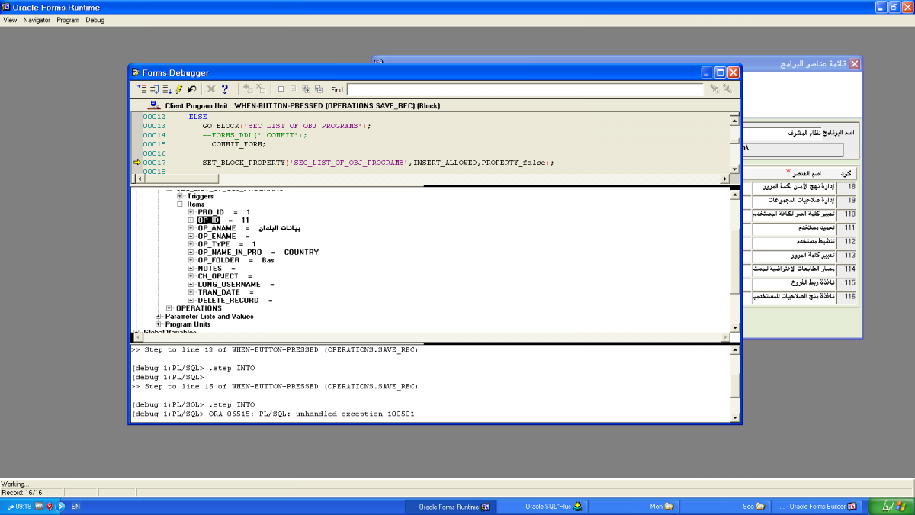Select the DELETE_RECORD tree item
Image resolution: width=915 pixels, height=515 pixels.
click(228, 301)
